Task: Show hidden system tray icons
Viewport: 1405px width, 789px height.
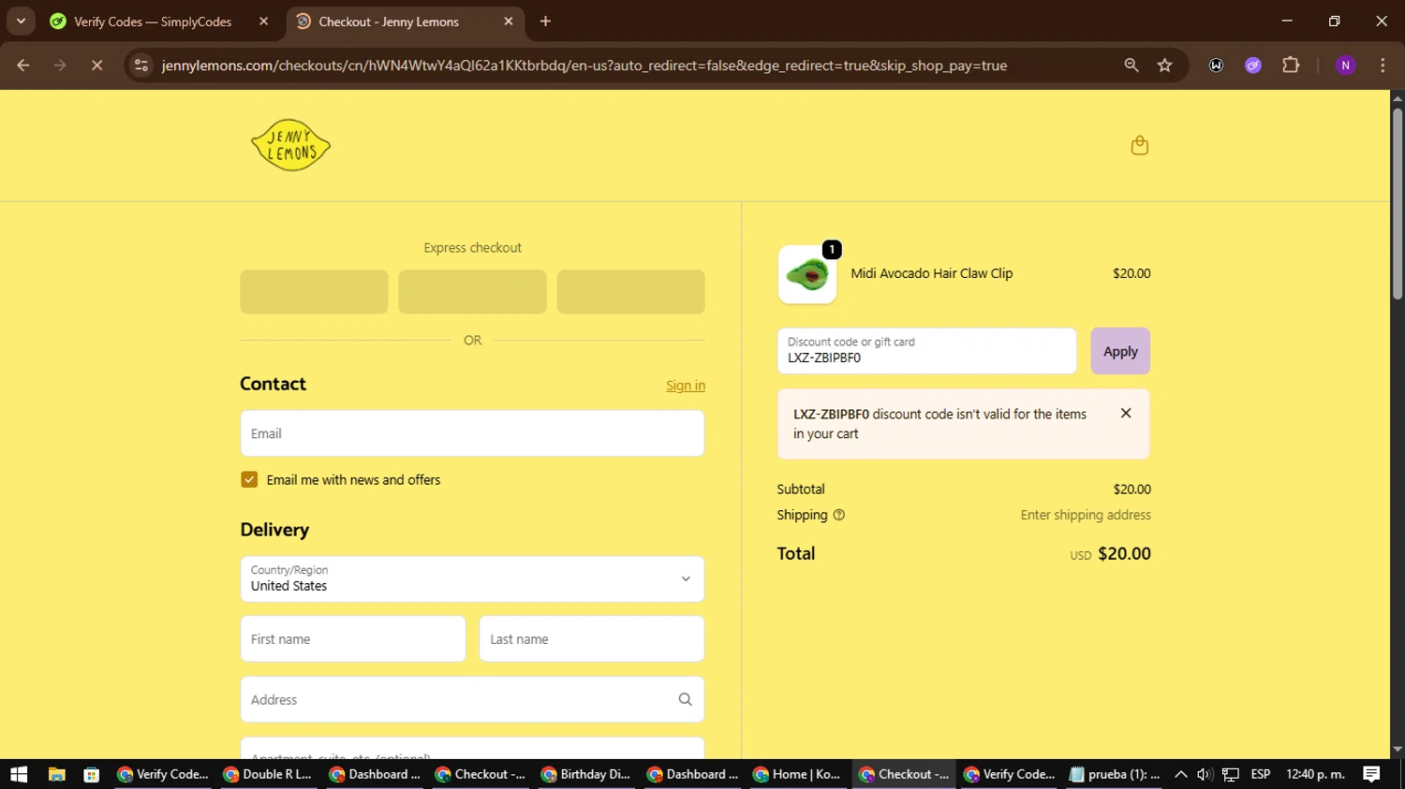Action: pos(1180,774)
